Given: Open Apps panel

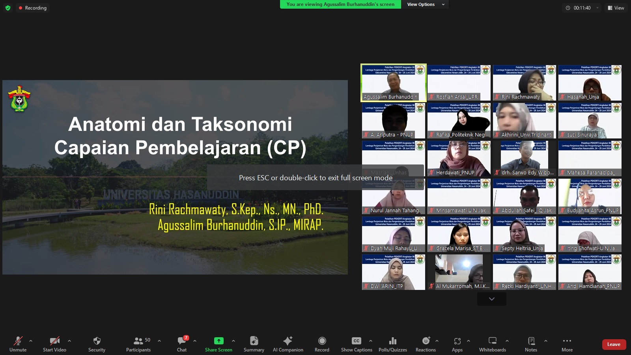Looking at the screenshot, I should point(457,344).
